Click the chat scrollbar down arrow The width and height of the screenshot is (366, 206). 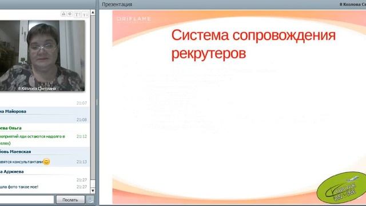[x=93, y=191]
